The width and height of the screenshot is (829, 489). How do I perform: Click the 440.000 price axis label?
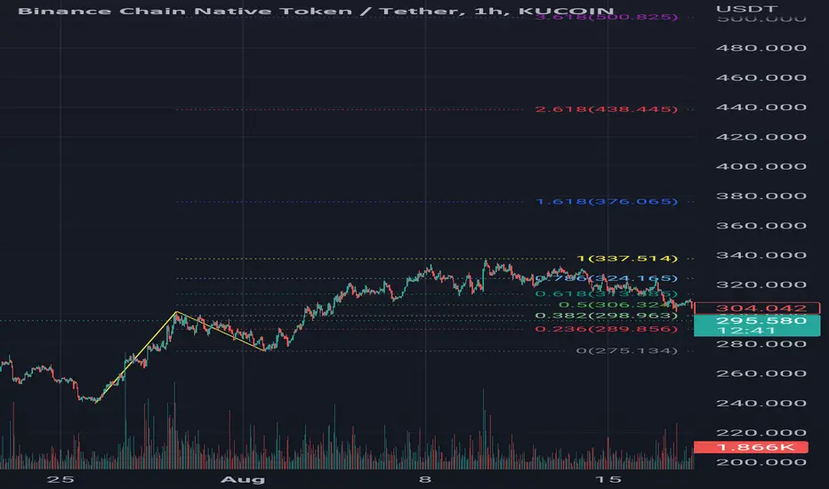[761, 108]
